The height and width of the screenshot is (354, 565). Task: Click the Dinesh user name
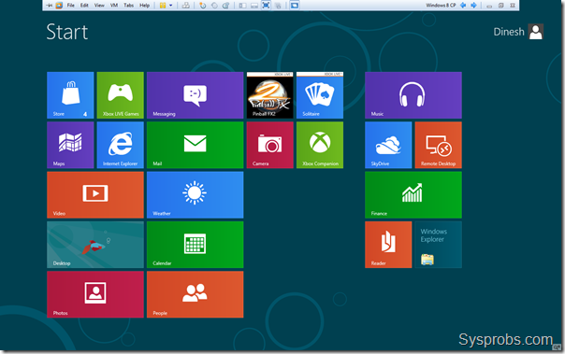pyautogui.click(x=509, y=32)
